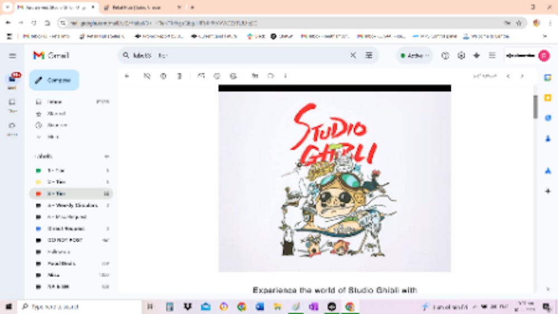Open the DO NOT POST label

70,240
